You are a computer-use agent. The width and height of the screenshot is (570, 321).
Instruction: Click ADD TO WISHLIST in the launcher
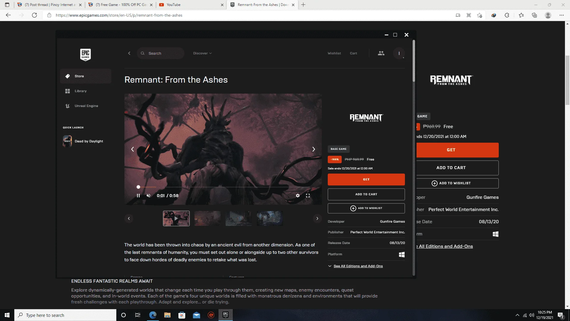[x=366, y=208]
